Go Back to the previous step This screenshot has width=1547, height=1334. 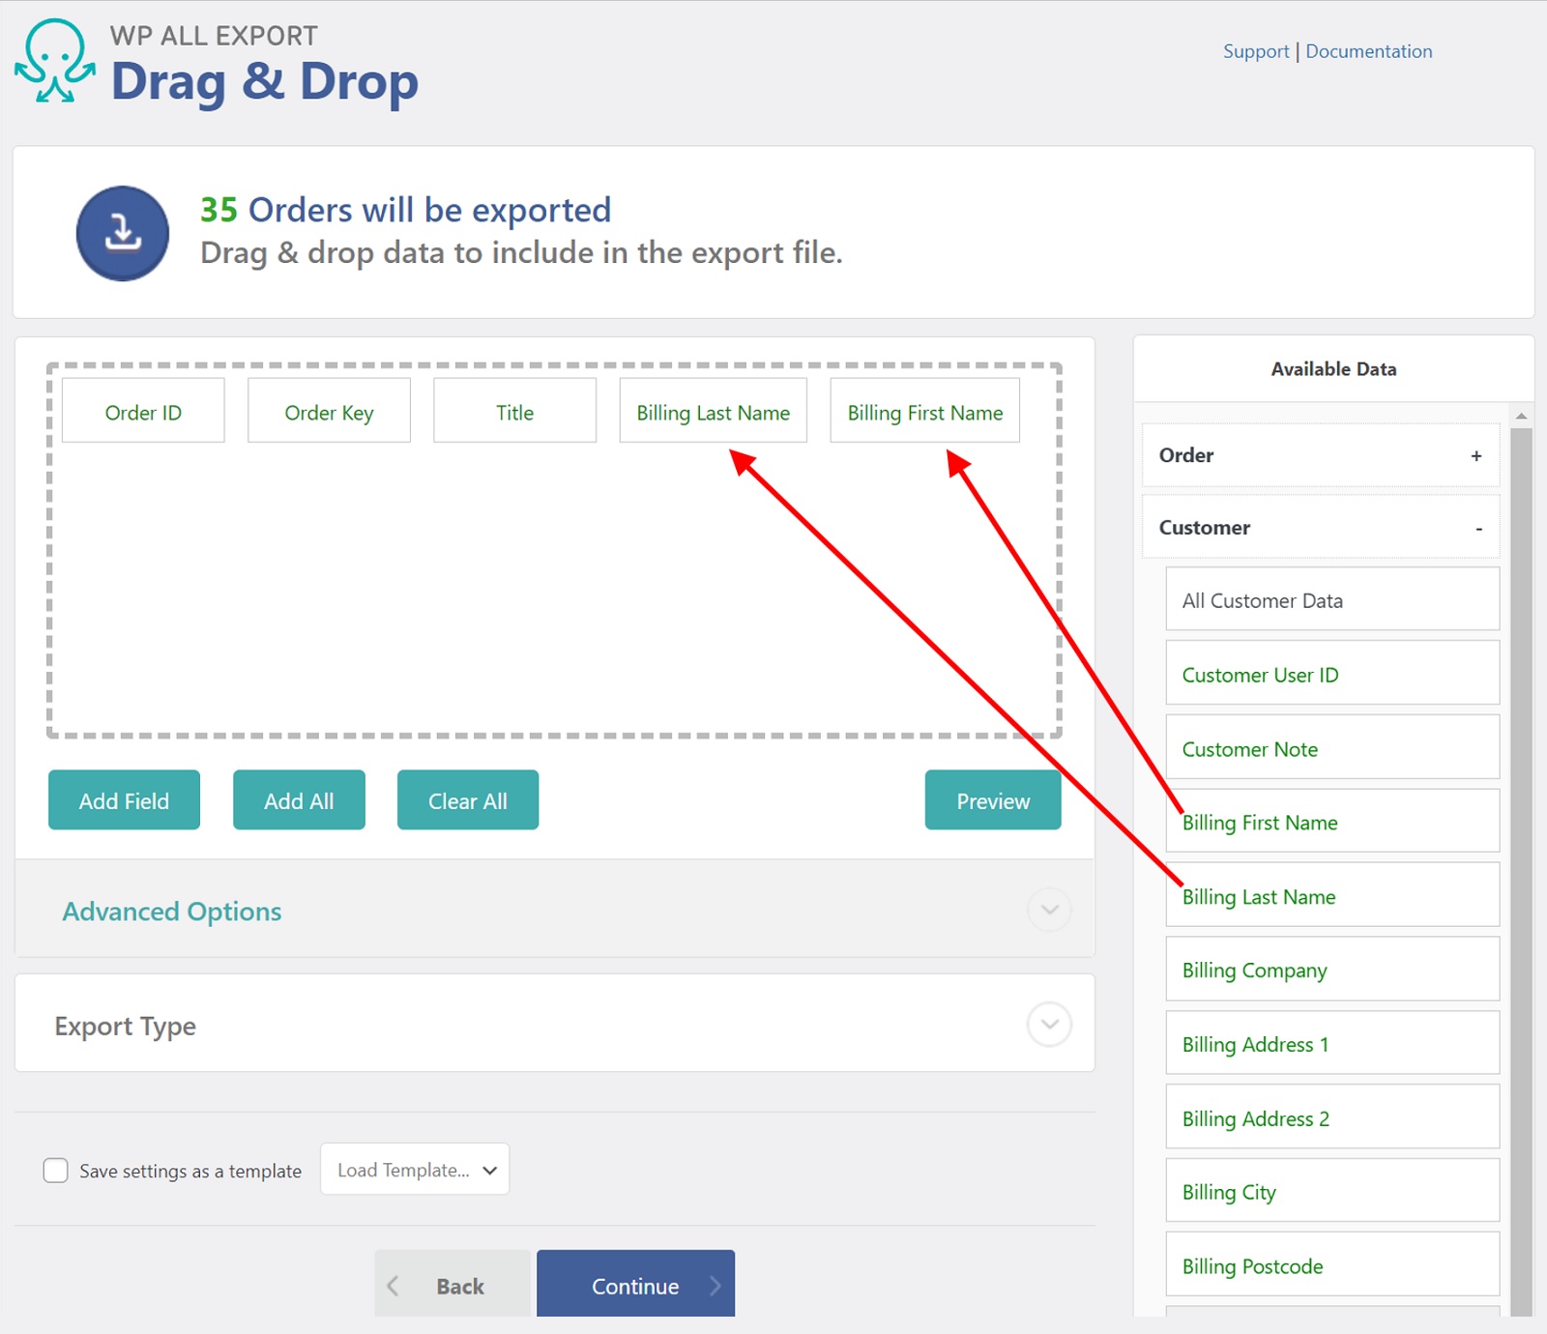pyautogui.click(x=452, y=1285)
